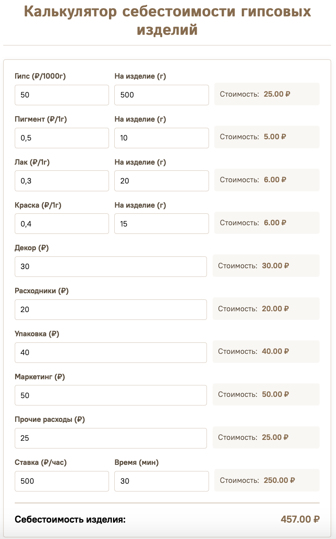Viewport: 336px width, 539px height.
Task: Select the Прочие расходы input field
Action: (111, 438)
